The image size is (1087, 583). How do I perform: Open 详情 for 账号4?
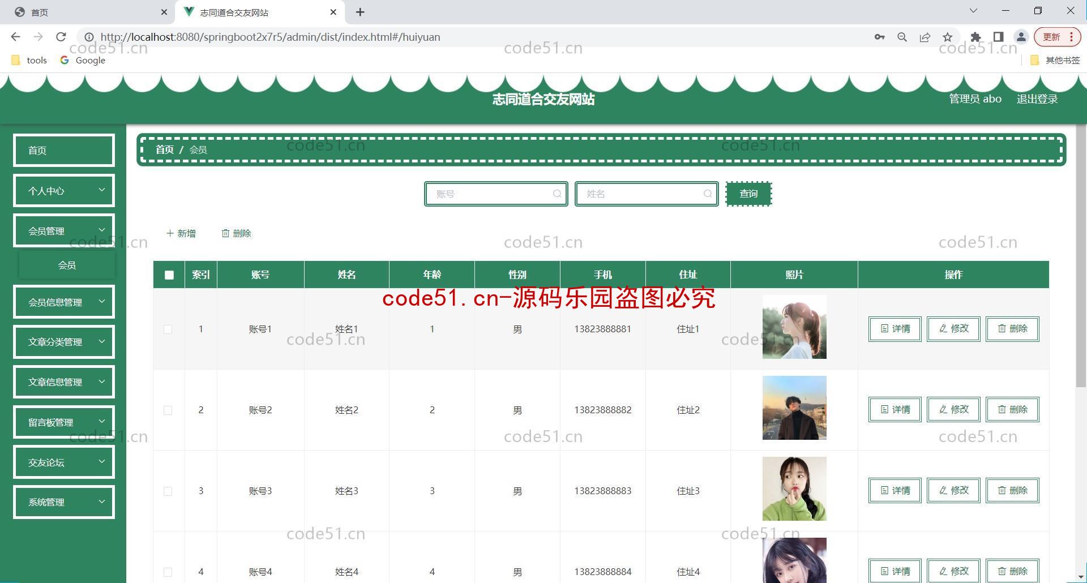coord(895,571)
